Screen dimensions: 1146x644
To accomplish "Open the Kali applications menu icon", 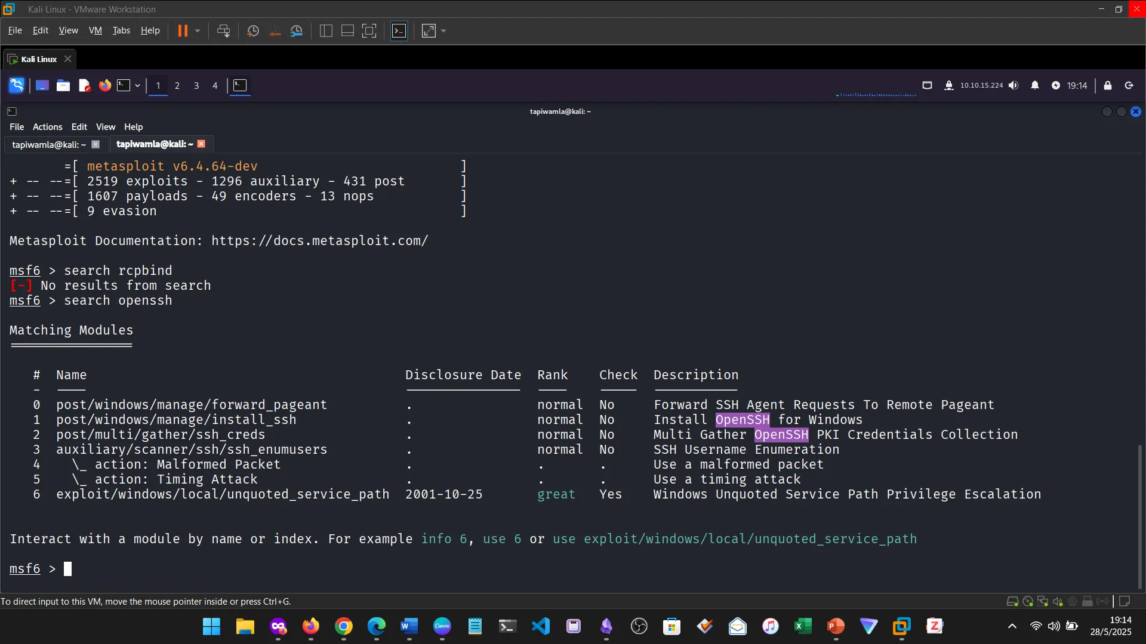I will point(16,85).
